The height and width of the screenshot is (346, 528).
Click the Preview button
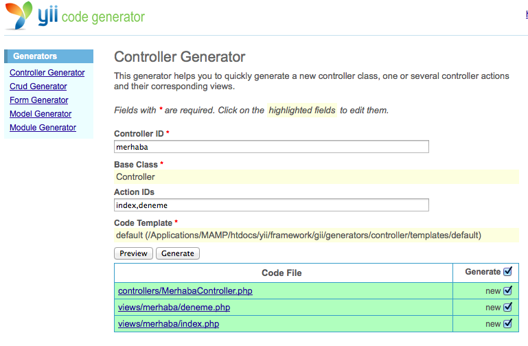133,253
